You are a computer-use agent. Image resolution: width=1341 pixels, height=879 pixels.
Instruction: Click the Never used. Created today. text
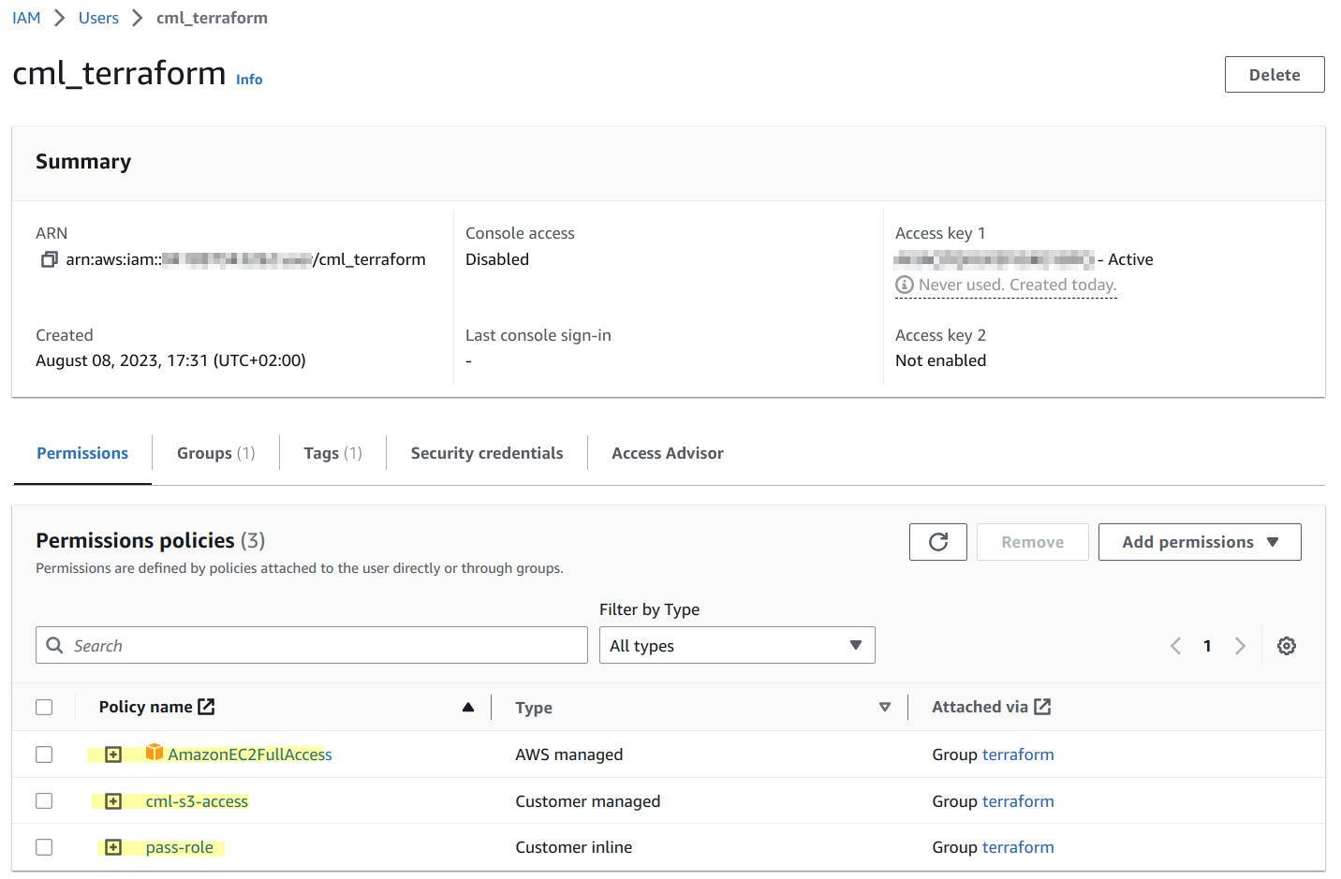click(x=1017, y=285)
